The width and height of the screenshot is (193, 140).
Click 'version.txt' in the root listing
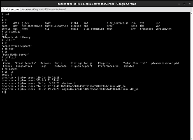[x=164, y=29]
